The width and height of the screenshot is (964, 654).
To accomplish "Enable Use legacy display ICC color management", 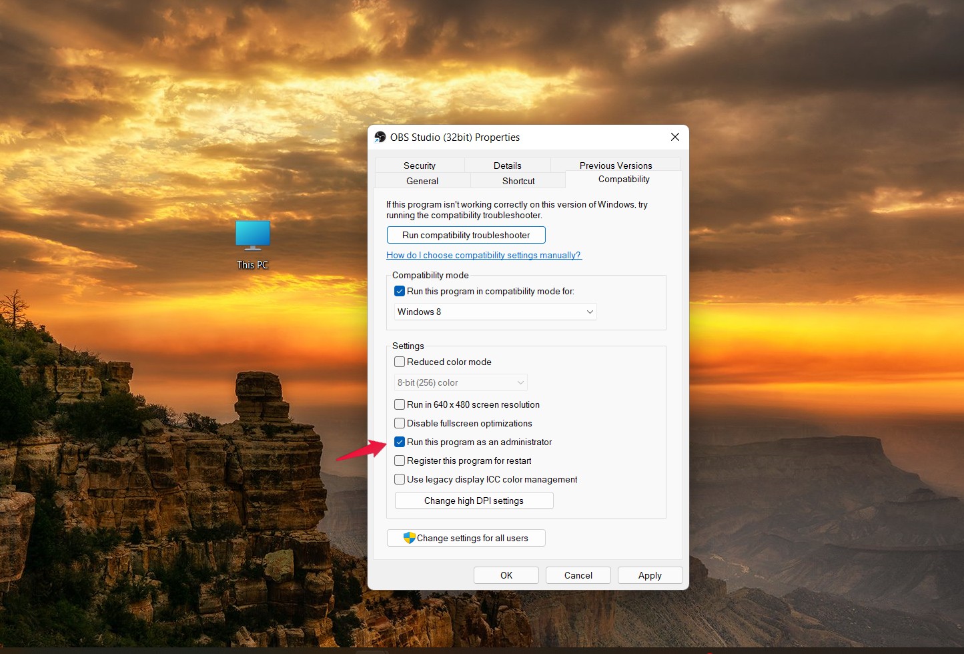I will pos(400,479).
